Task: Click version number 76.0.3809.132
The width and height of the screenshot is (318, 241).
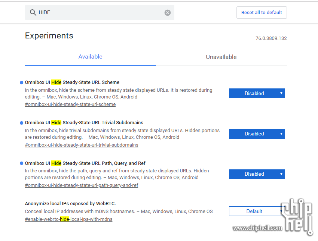Action: [271, 38]
